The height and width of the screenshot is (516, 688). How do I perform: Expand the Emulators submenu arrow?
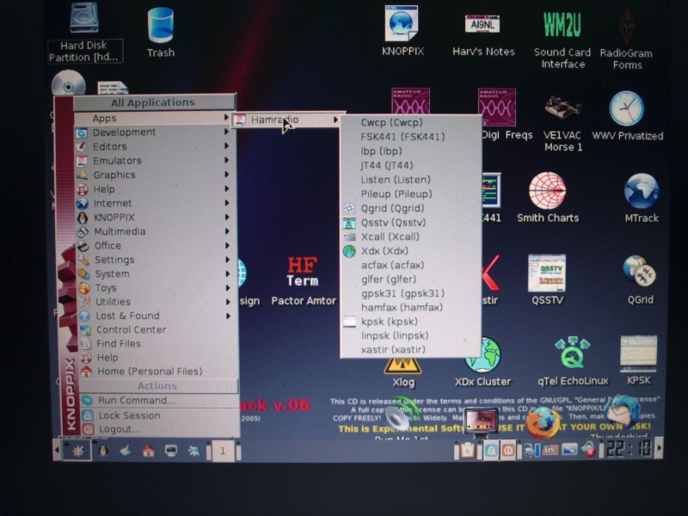tap(226, 160)
